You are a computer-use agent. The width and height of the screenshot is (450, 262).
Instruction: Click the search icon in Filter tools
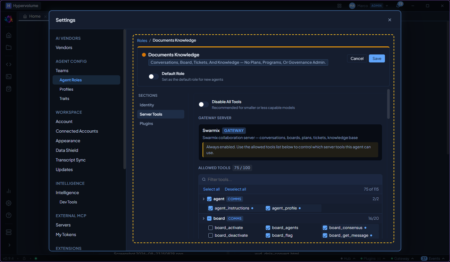[x=204, y=180]
